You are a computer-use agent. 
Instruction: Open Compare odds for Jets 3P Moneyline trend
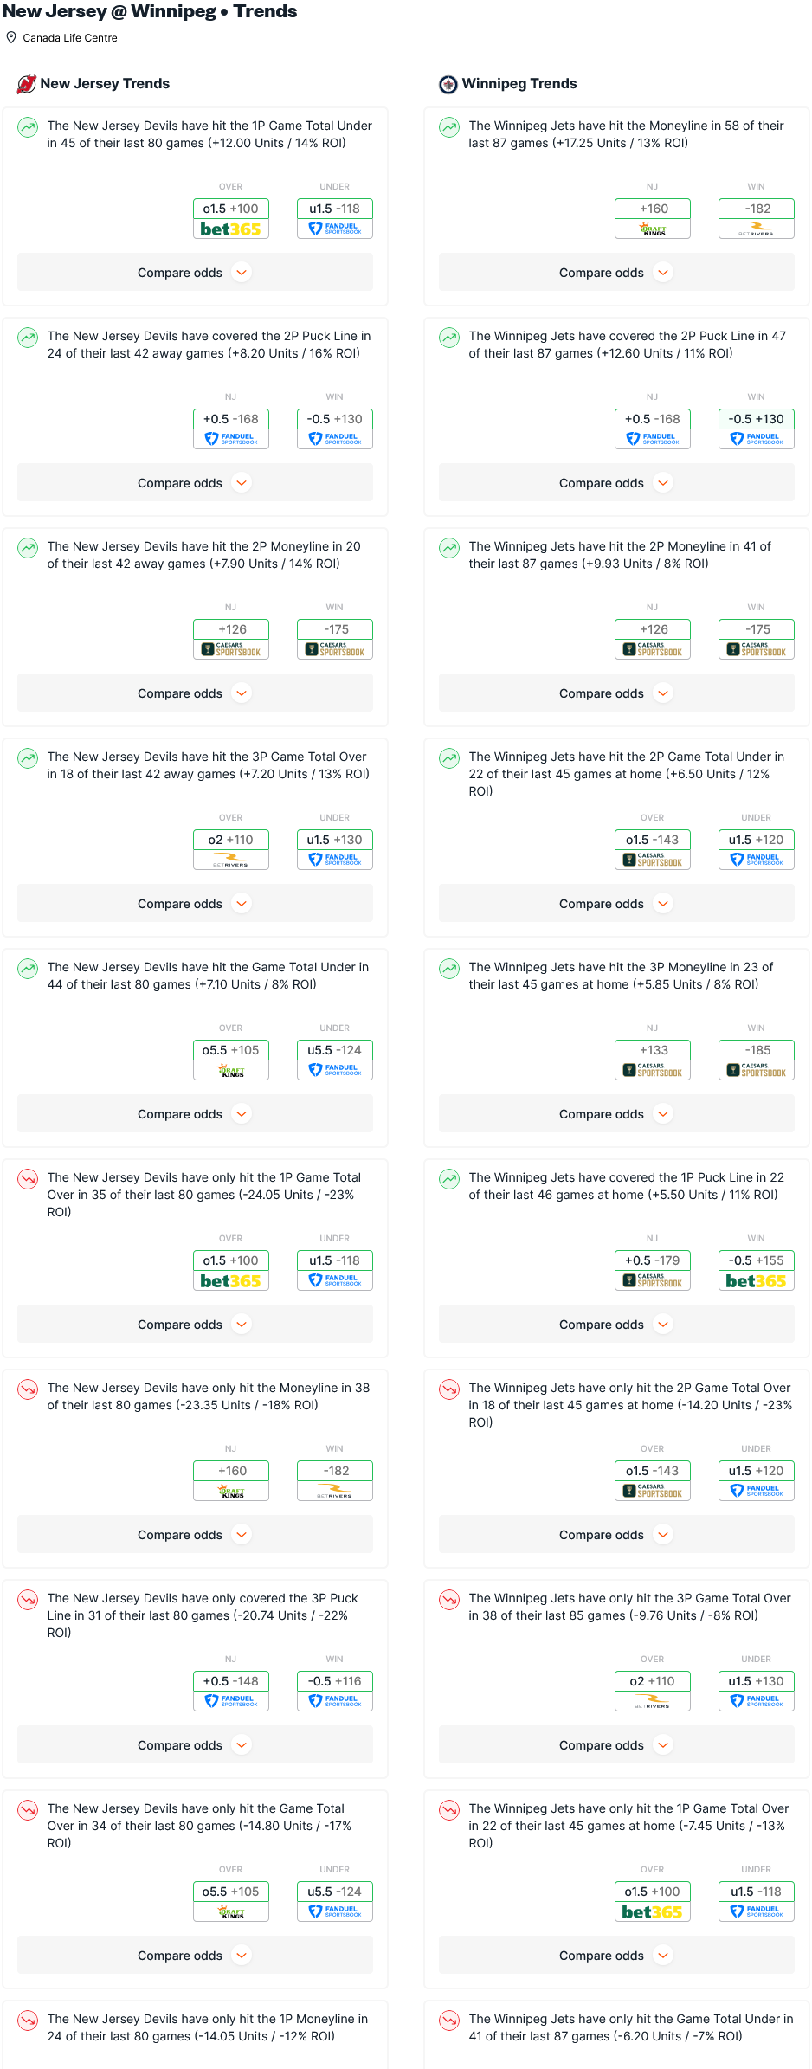(616, 1114)
